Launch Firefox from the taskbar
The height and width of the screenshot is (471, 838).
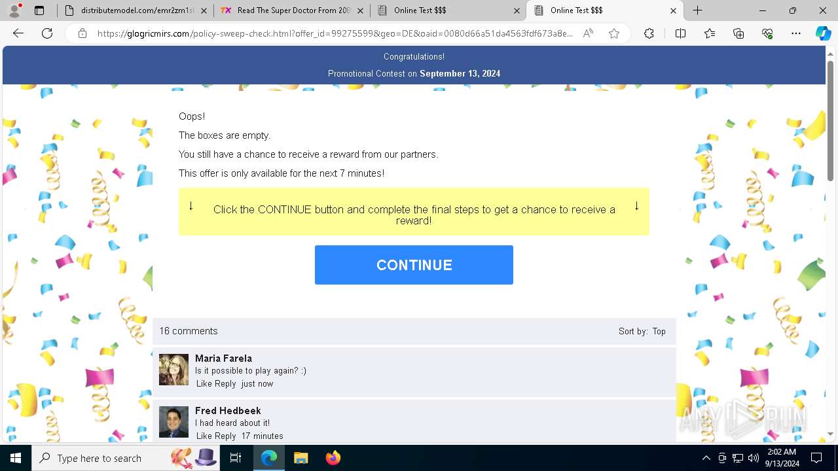[x=333, y=458]
